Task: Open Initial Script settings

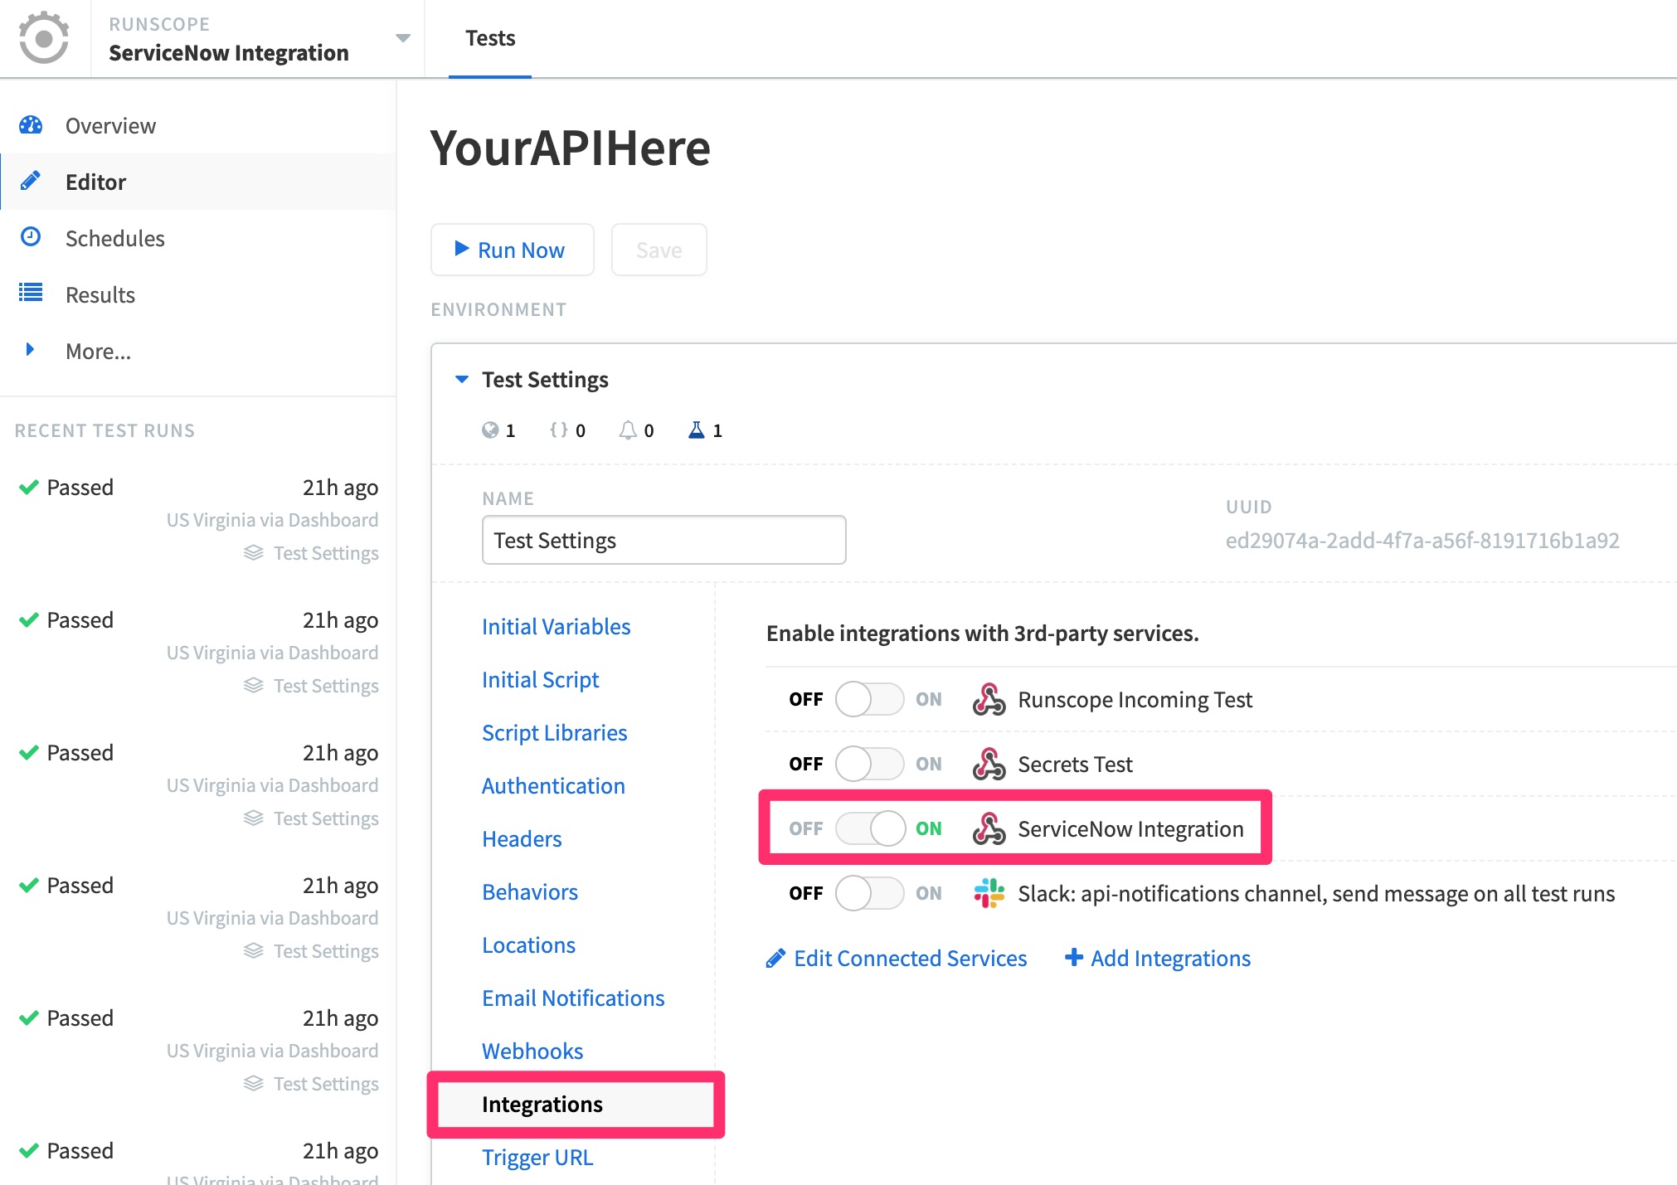Action: pyautogui.click(x=541, y=679)
